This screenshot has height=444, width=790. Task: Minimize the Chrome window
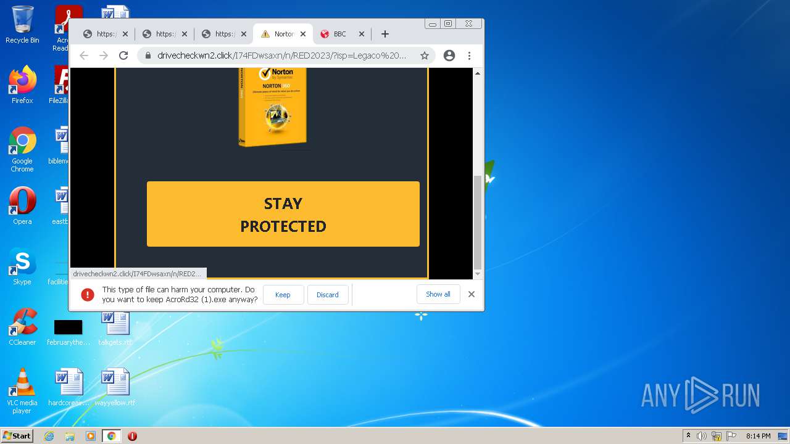coord(433,23)
